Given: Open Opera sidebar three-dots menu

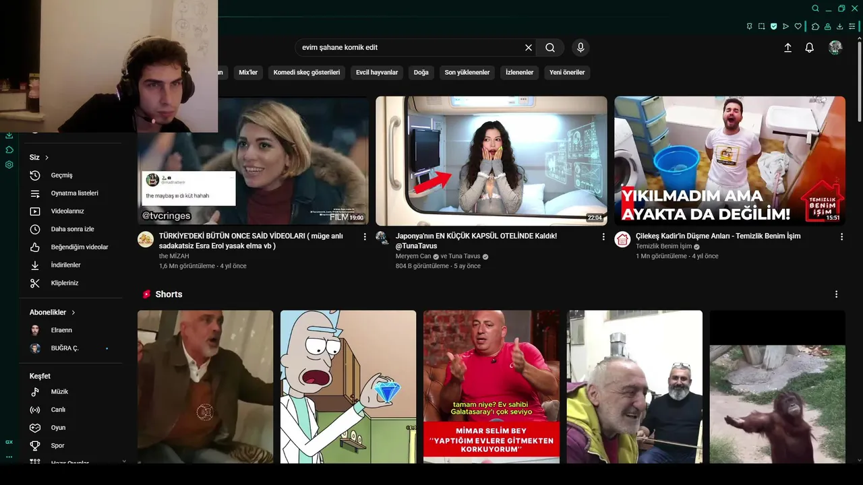Looking at the screenshot, I should (9, 457).
